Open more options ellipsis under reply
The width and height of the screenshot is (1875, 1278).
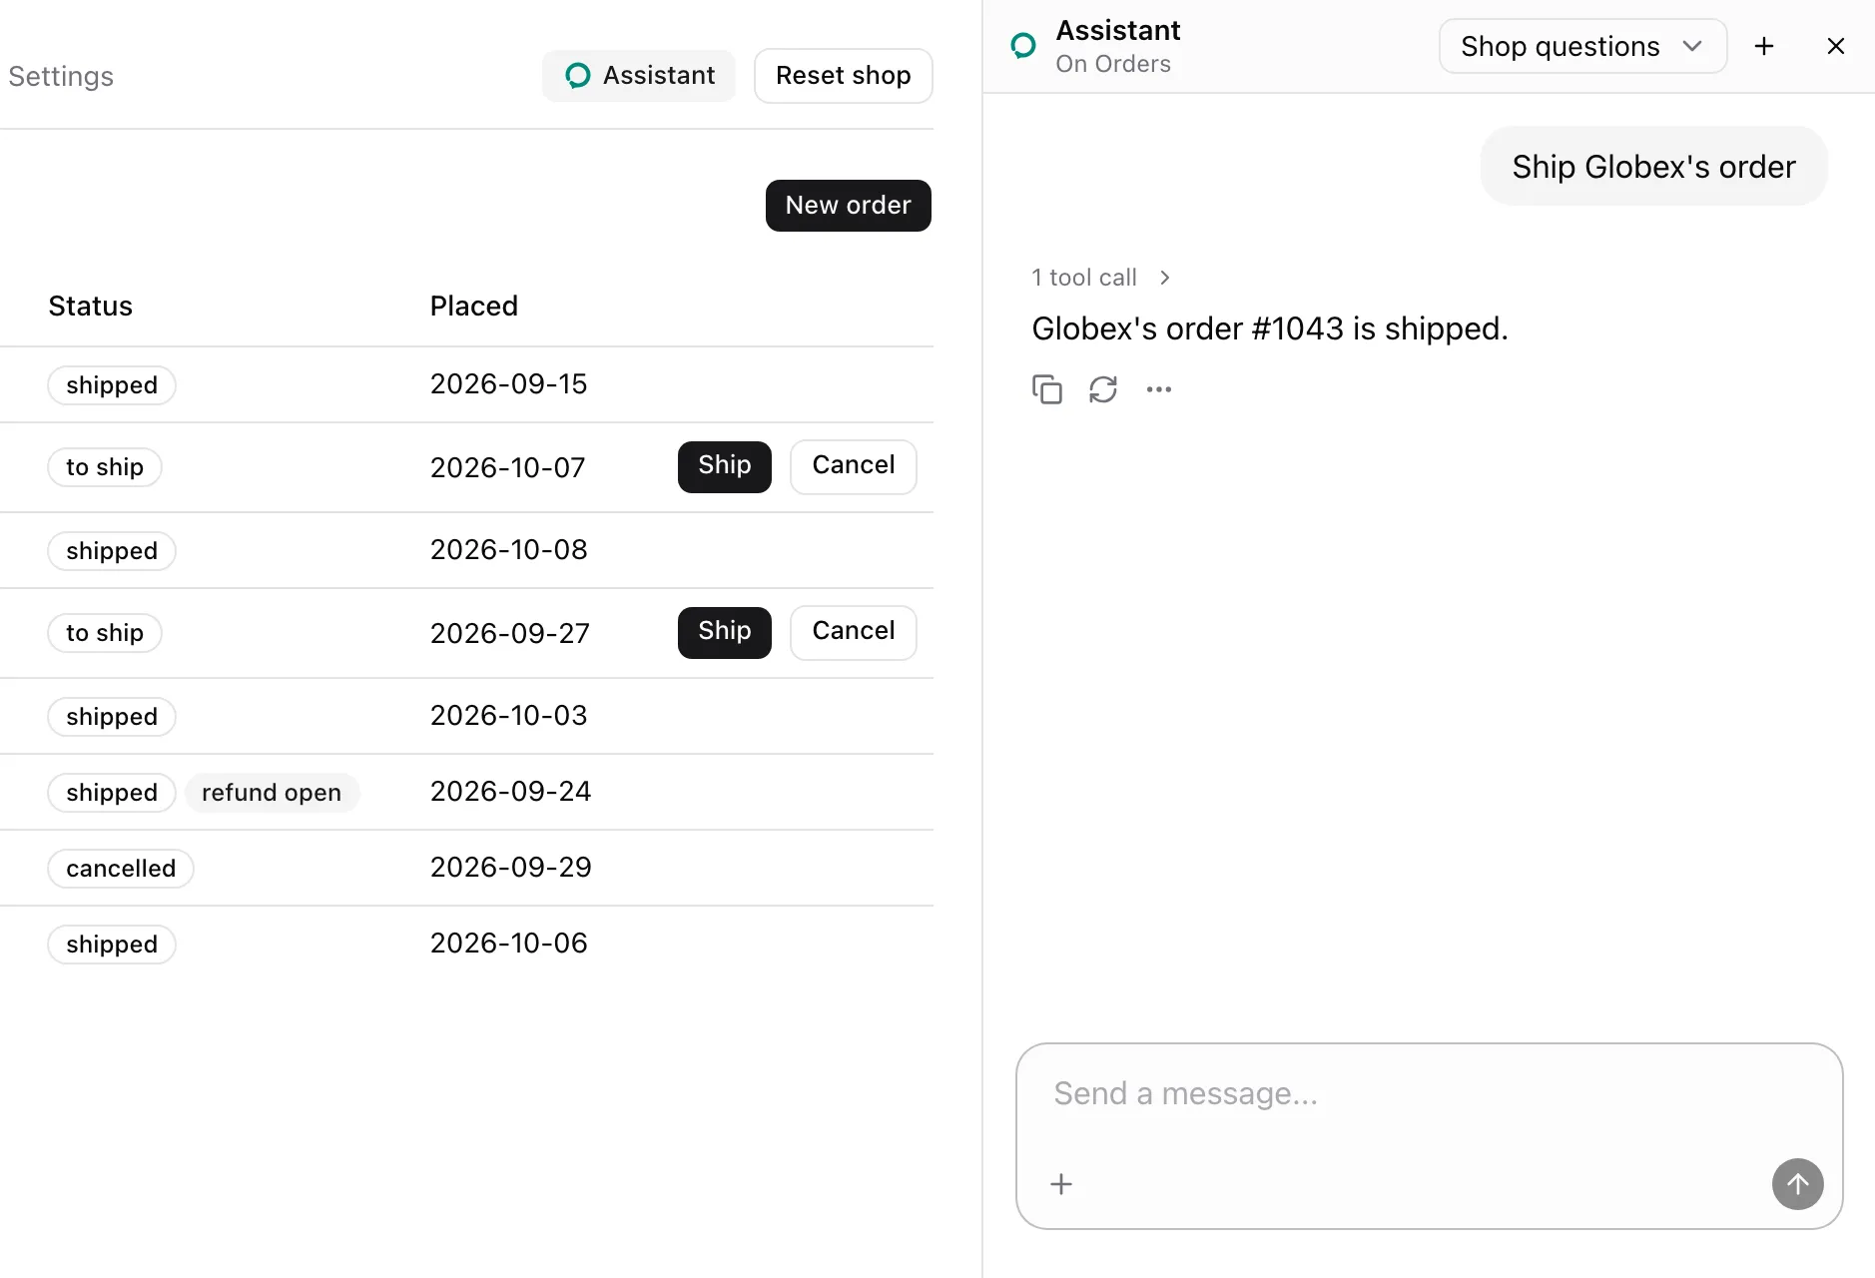point(1158,389)
